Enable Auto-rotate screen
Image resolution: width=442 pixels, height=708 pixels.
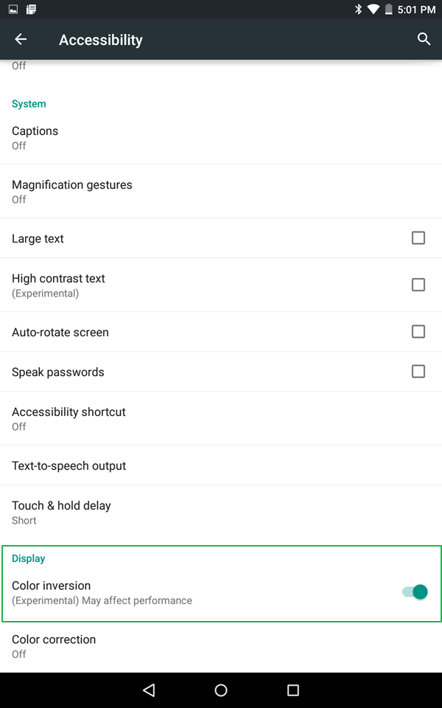(418, 332)
